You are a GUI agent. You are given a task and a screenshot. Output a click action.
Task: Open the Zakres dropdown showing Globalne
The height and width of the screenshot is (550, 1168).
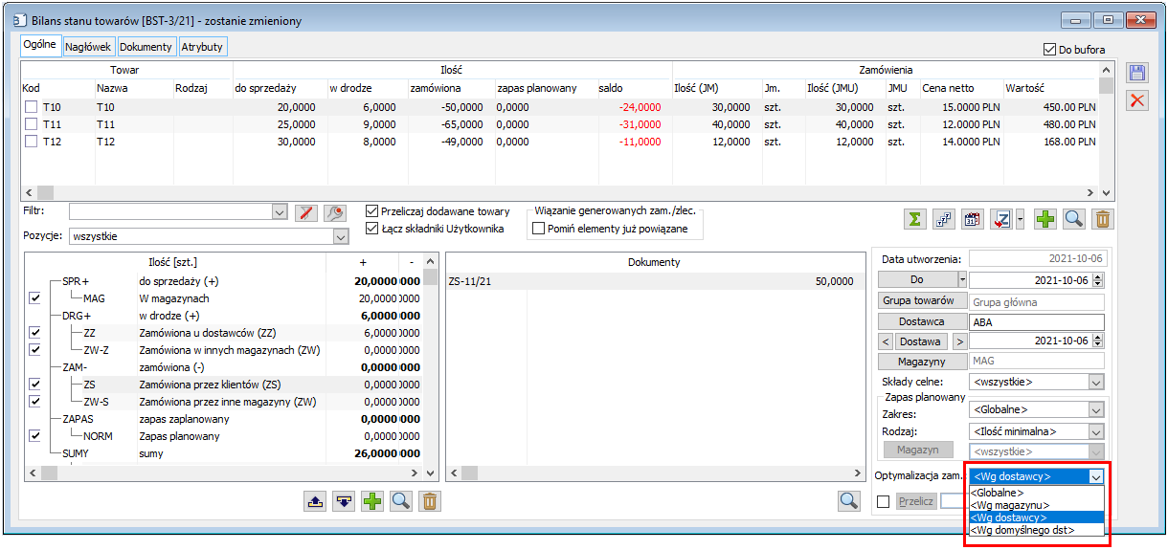click(x=1096, y=409)
